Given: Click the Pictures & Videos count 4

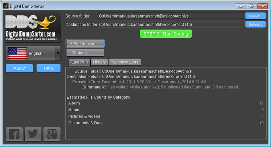Looking at the screenshot, I should tap(263, 116).
